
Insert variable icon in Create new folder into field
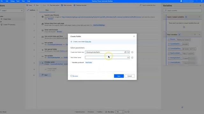128,52
